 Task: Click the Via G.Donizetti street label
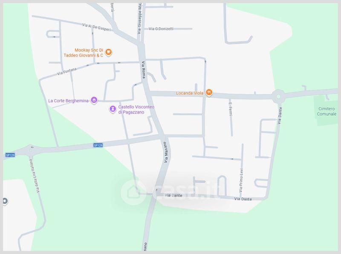161,29
